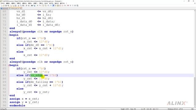Open the 插件(P) Plugins menu
Screen dimensions: 196x110
pyautogui.click(x=57, y=3)
